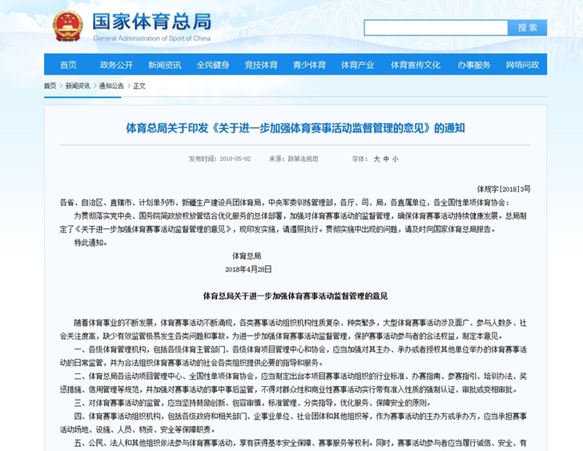
Task: Open the 政务公开 menu item
Action: [116, 65]
